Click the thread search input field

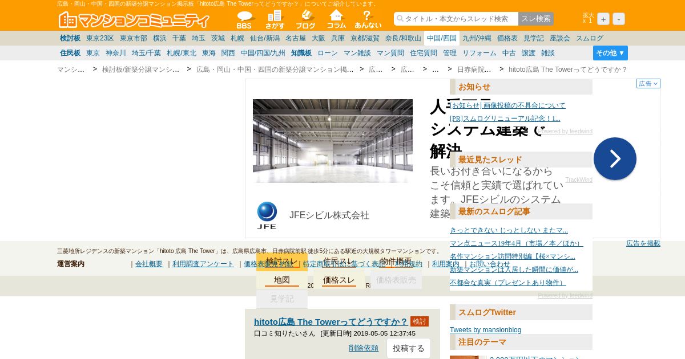[x=456, y=19]
